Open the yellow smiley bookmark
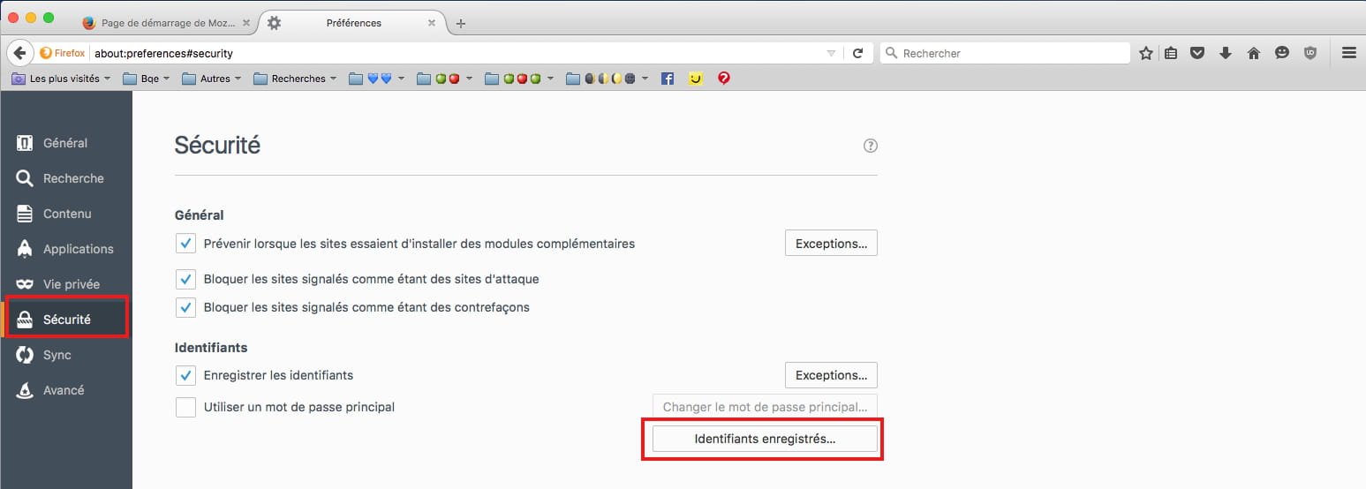Screen dimensions: 1366x489 tap(696, 79)
